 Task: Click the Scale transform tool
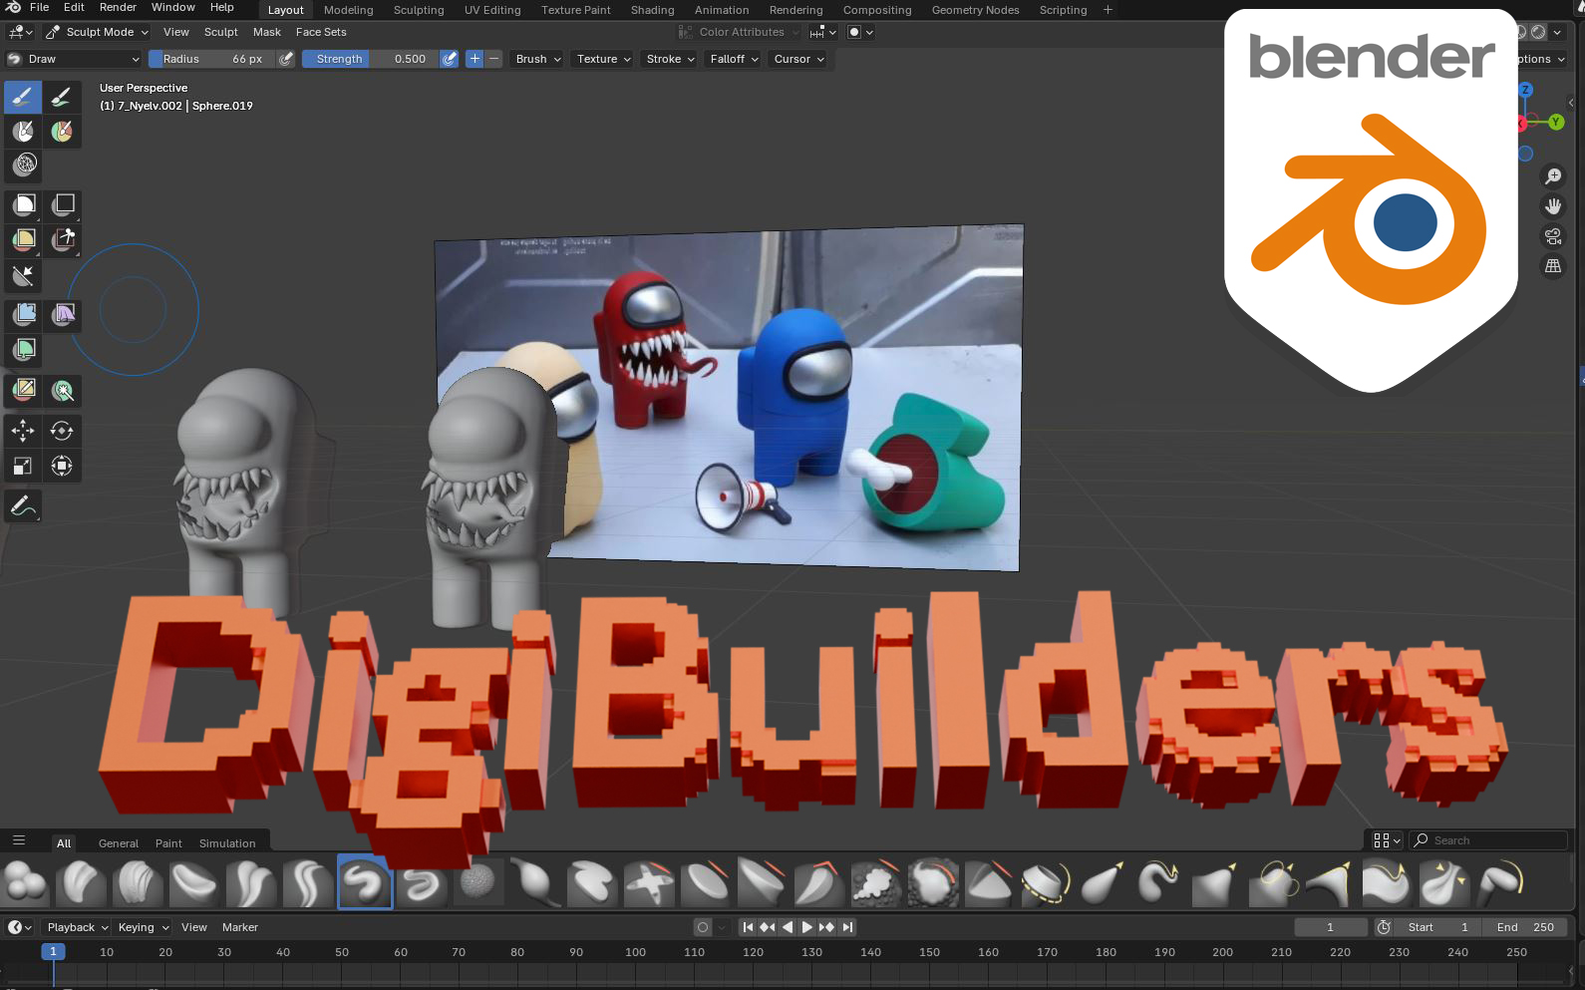(23, 466)
